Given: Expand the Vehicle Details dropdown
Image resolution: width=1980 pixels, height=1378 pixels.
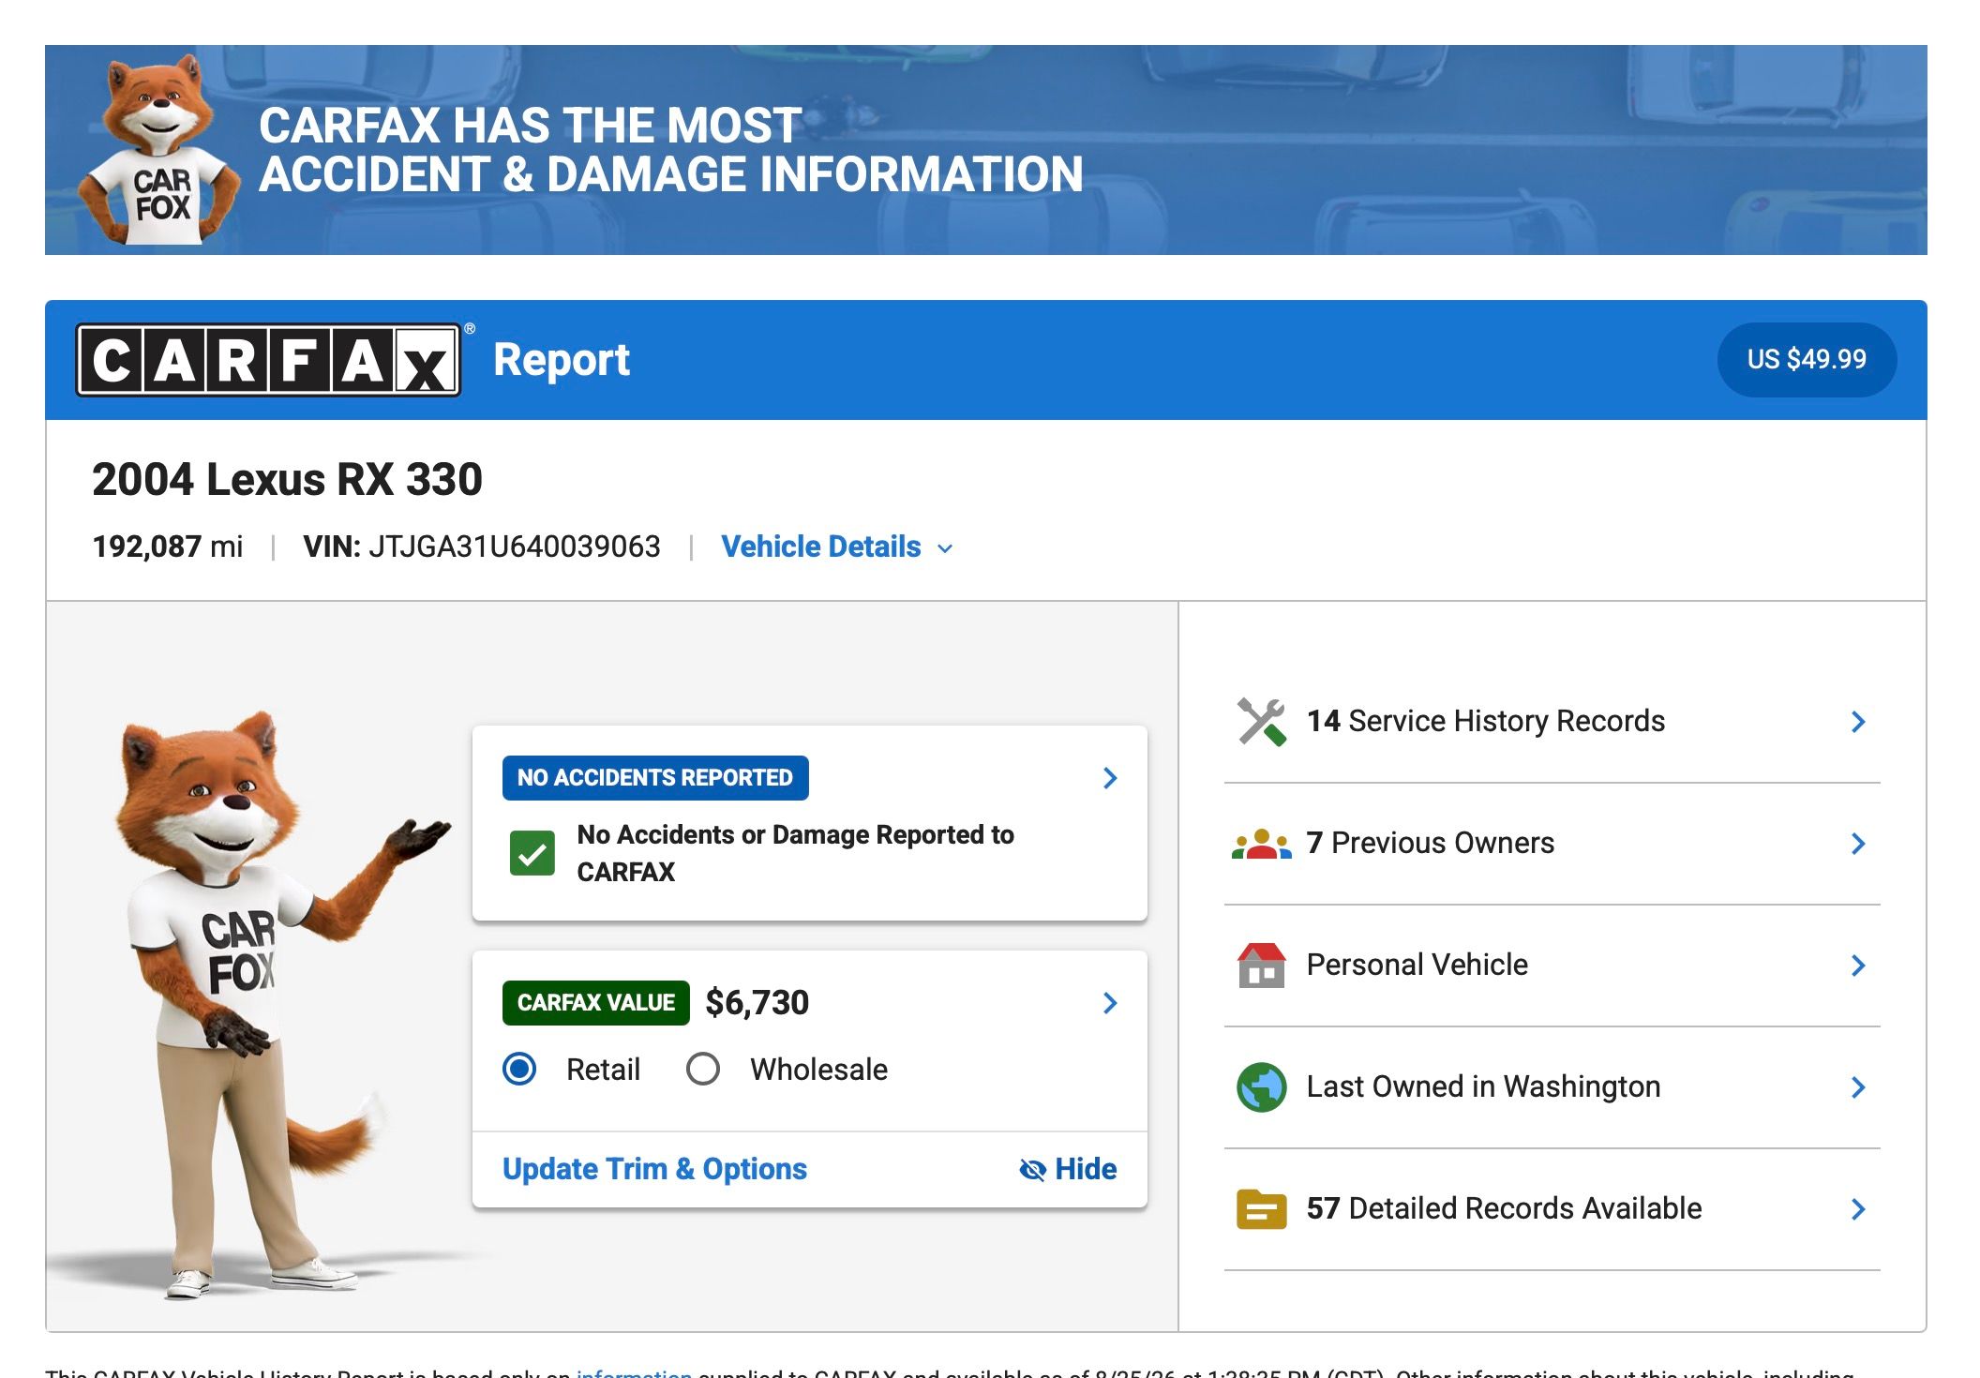Looking at the screenshot, I should [836, 547].
